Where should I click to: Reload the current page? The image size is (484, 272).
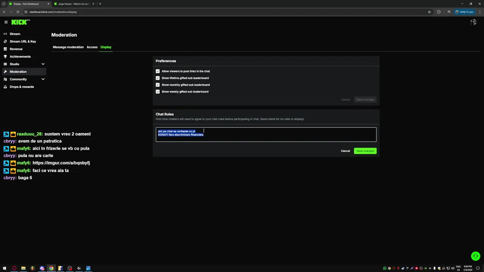click(x=17, y=12)
